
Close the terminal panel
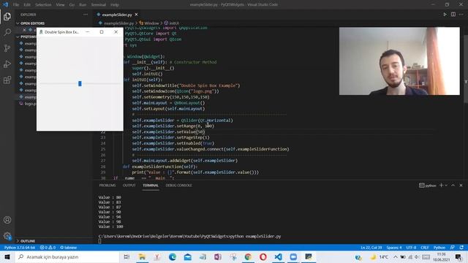point(461,185)
